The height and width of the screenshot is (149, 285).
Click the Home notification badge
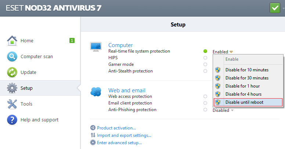tap(72, 40)
